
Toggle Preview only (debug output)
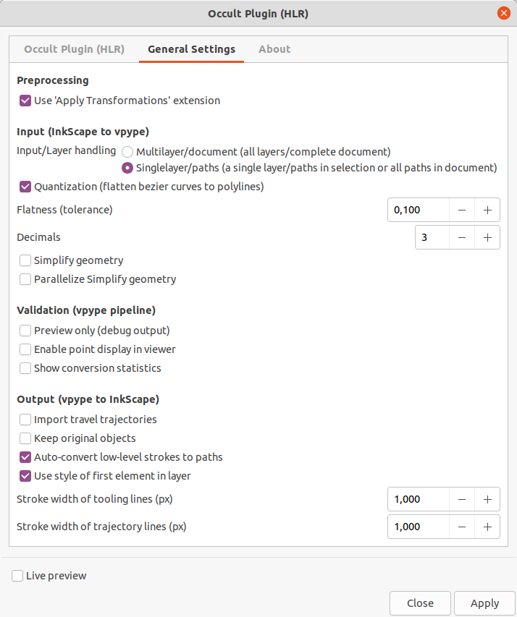(25, 330)
